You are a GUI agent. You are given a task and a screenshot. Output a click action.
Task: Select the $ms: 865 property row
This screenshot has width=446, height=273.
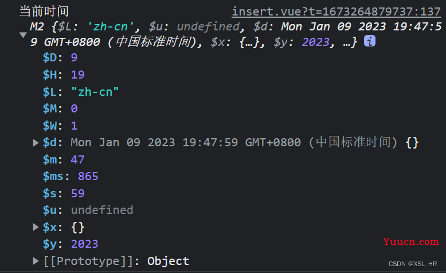[x=71, y=176]
